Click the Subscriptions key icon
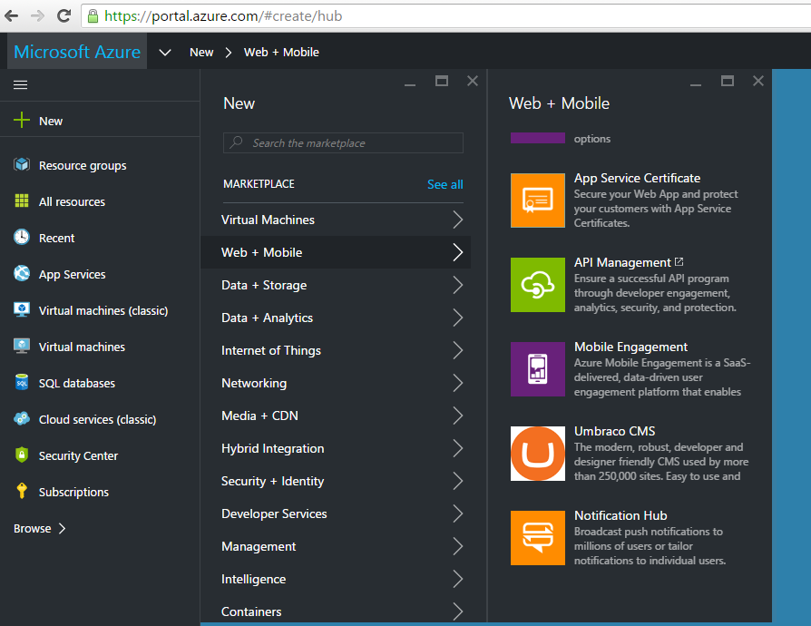This screenshot has height=626, width=811. coord(22,491)
